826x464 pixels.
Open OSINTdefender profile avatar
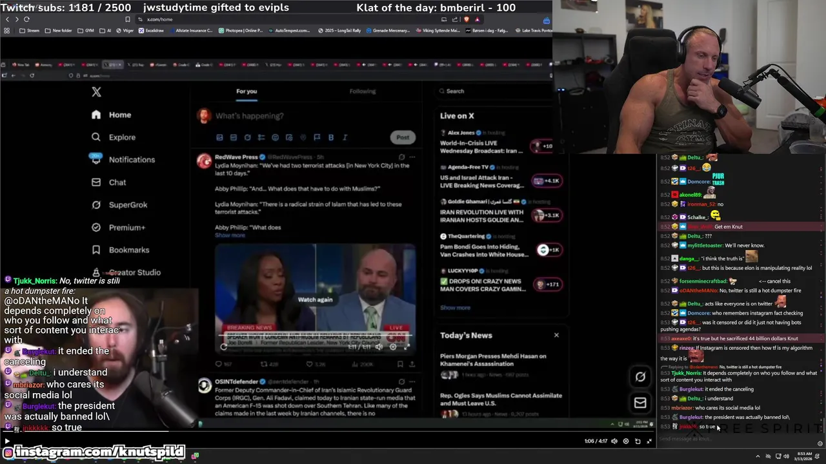coord(204,385)
